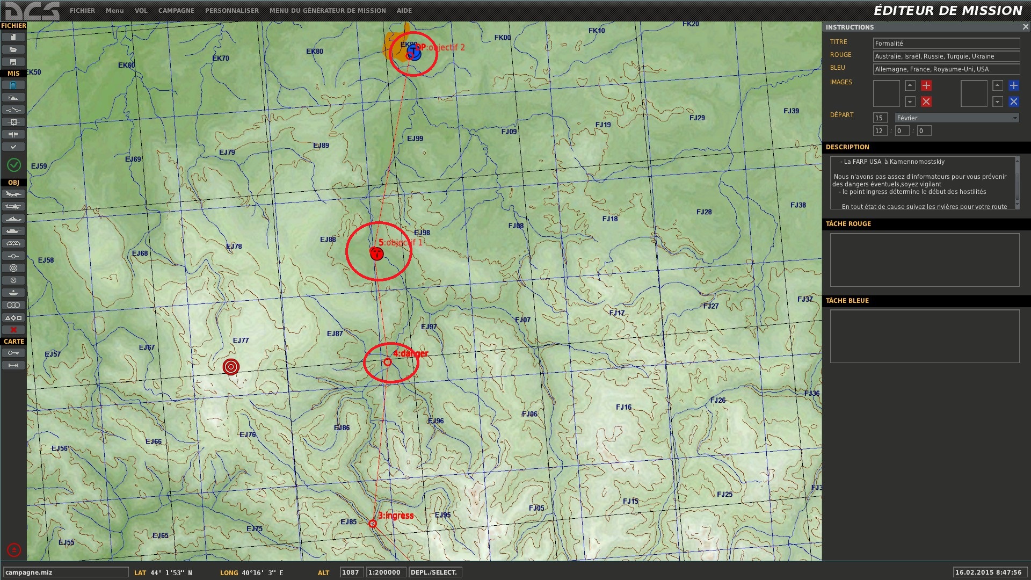
Task: Click the red X delete tool
Action: point(13,330)
